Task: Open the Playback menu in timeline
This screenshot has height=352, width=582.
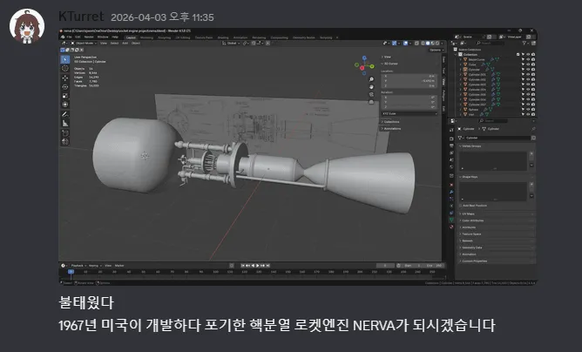Action: 78,266
